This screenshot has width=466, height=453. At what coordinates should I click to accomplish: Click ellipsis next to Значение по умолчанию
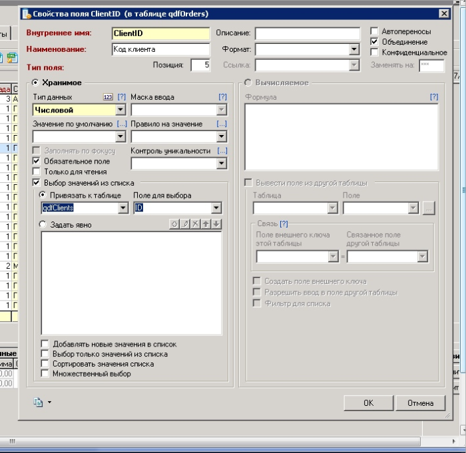tap(122, 124)
